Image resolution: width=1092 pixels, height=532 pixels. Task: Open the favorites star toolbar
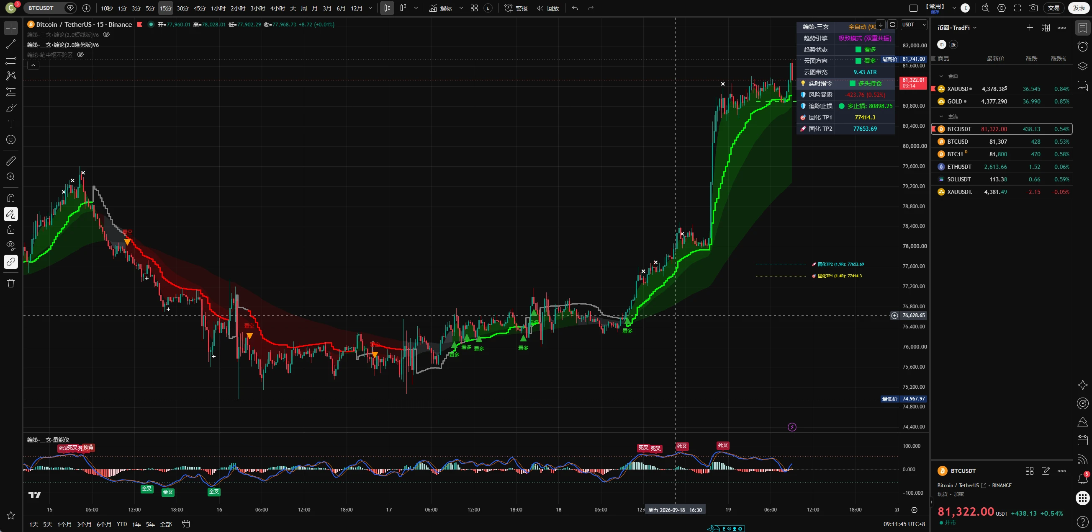coord(11,516)
